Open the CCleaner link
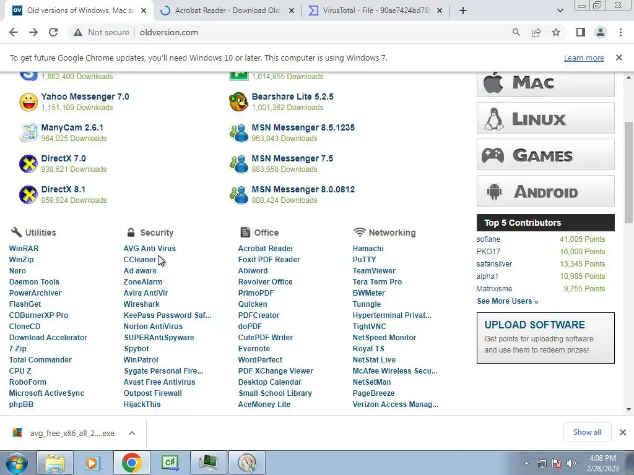Viewport: 634px width, 475px height. pos(140,260)
